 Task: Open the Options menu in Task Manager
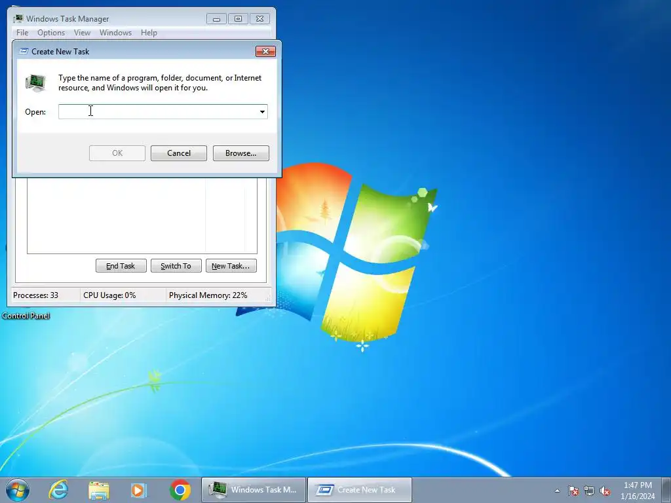pos(51,33)
